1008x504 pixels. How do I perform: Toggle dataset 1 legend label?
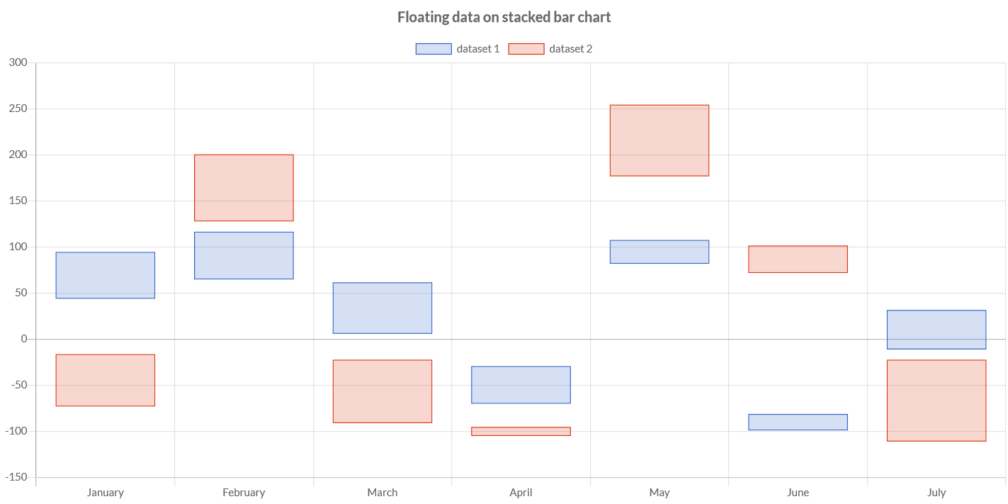coord(478,49)
